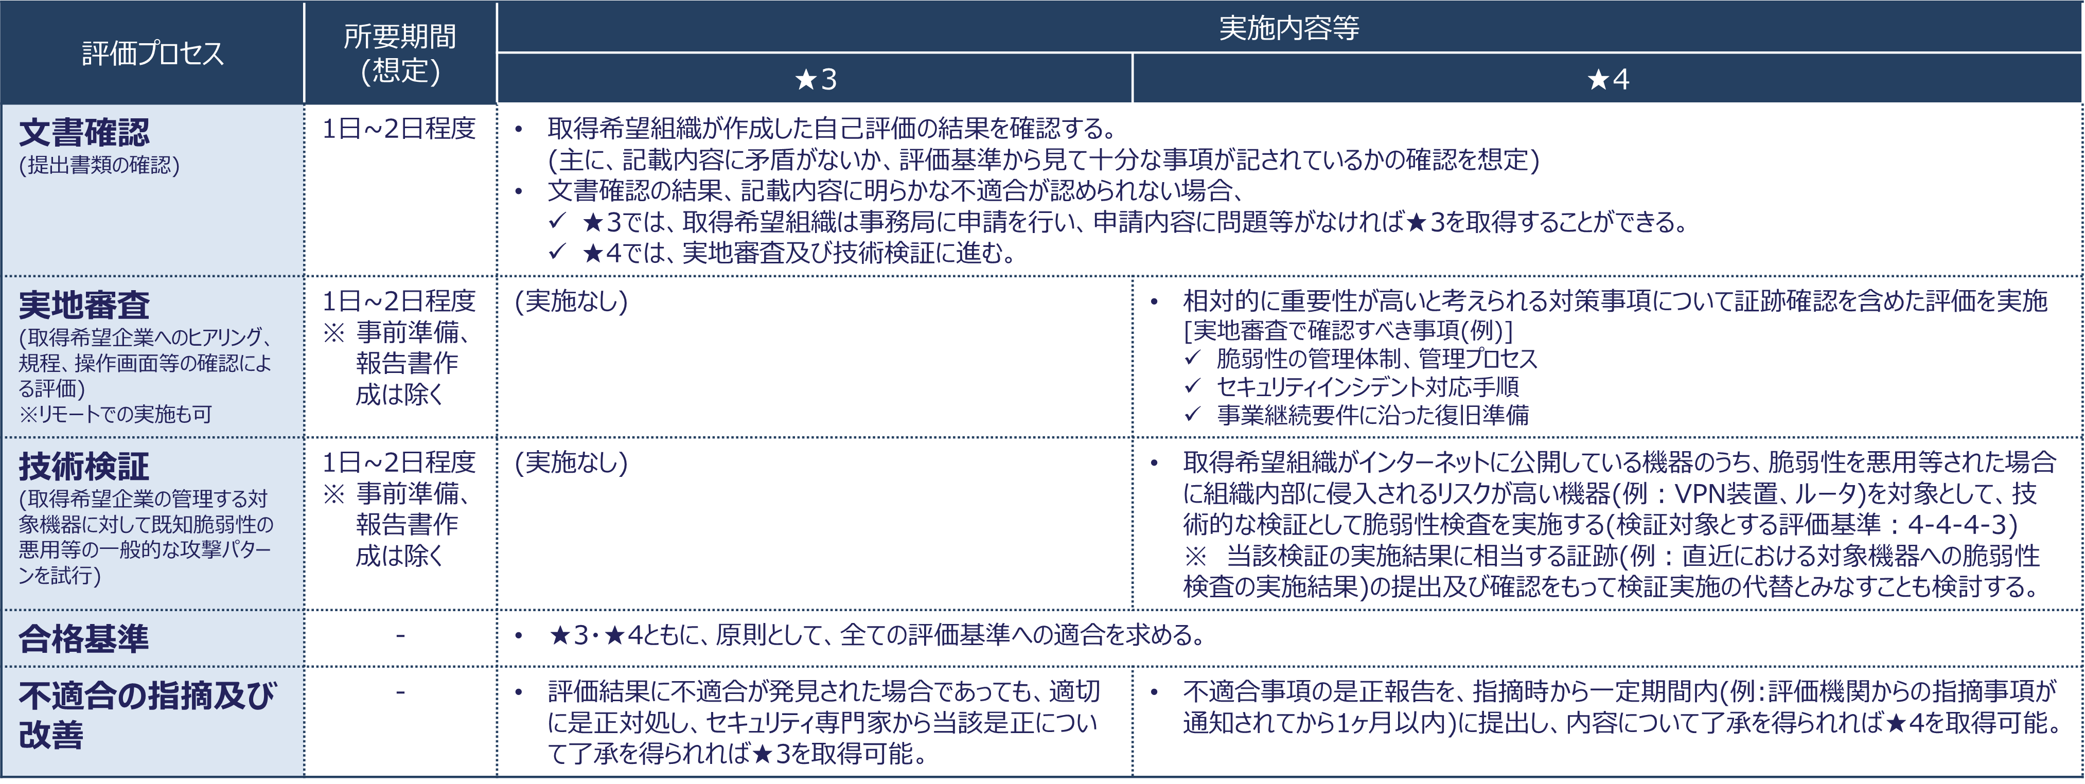Click checkmark beside 脆弱性の管理体制、管理プロセス

1192,359
